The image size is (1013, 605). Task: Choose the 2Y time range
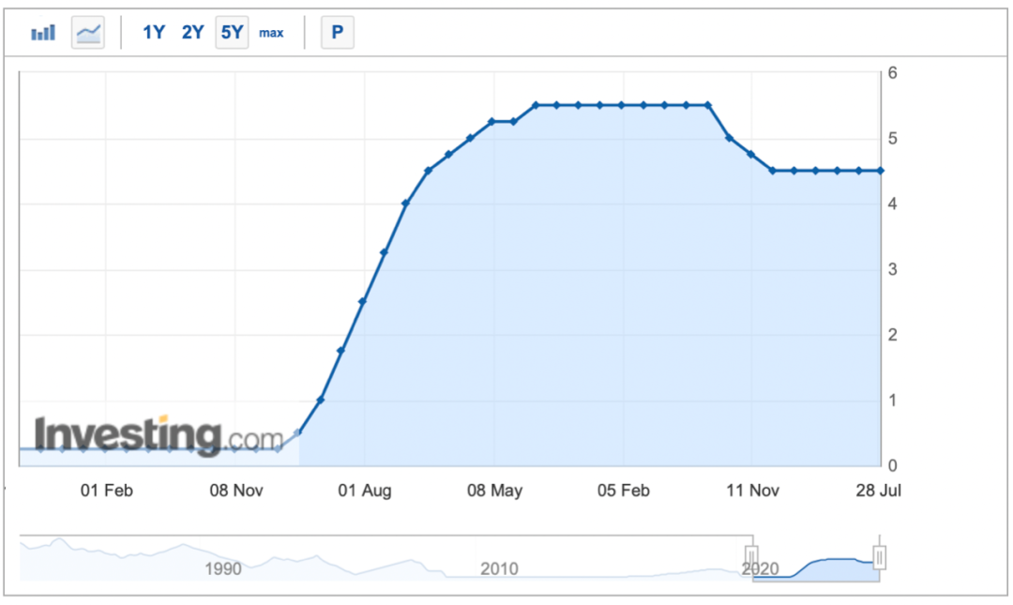pos(192,33)
